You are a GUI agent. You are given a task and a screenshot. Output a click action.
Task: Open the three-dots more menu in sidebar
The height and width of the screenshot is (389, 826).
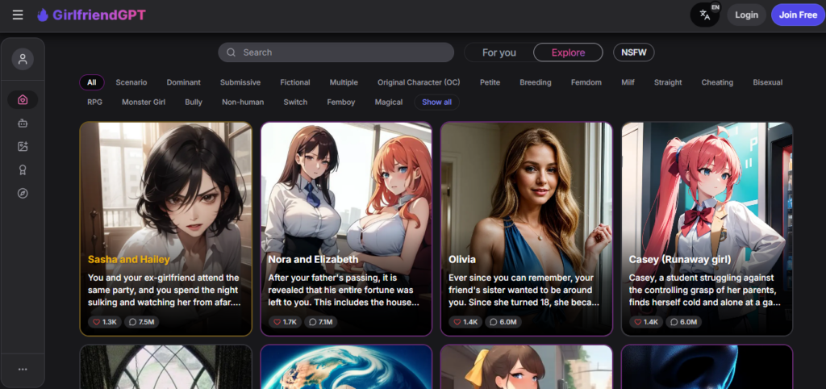[23, 370]
